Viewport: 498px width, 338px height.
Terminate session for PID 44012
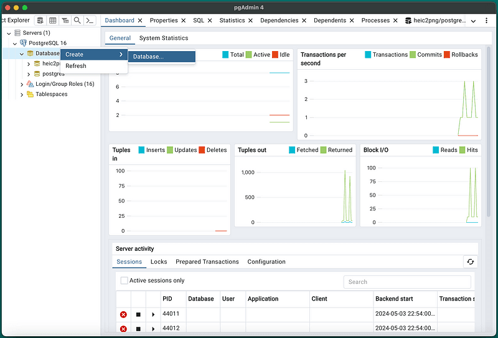click(x=123, y=329)
